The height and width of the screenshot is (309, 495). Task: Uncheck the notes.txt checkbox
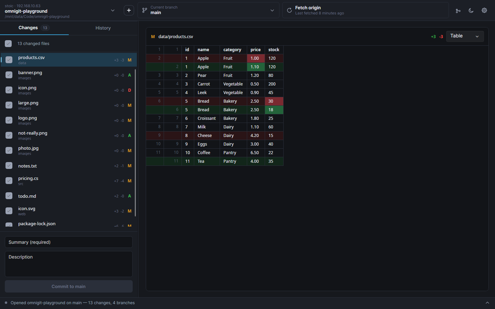click(9, 165)
